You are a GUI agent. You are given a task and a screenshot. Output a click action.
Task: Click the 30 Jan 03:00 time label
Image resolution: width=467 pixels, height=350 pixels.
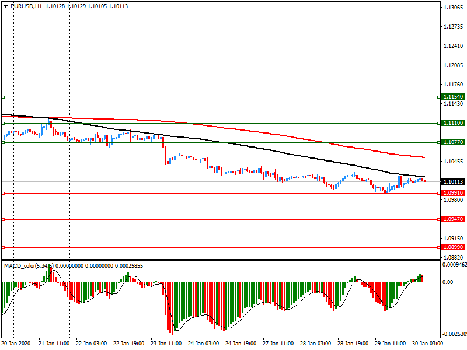pos(427,344)
